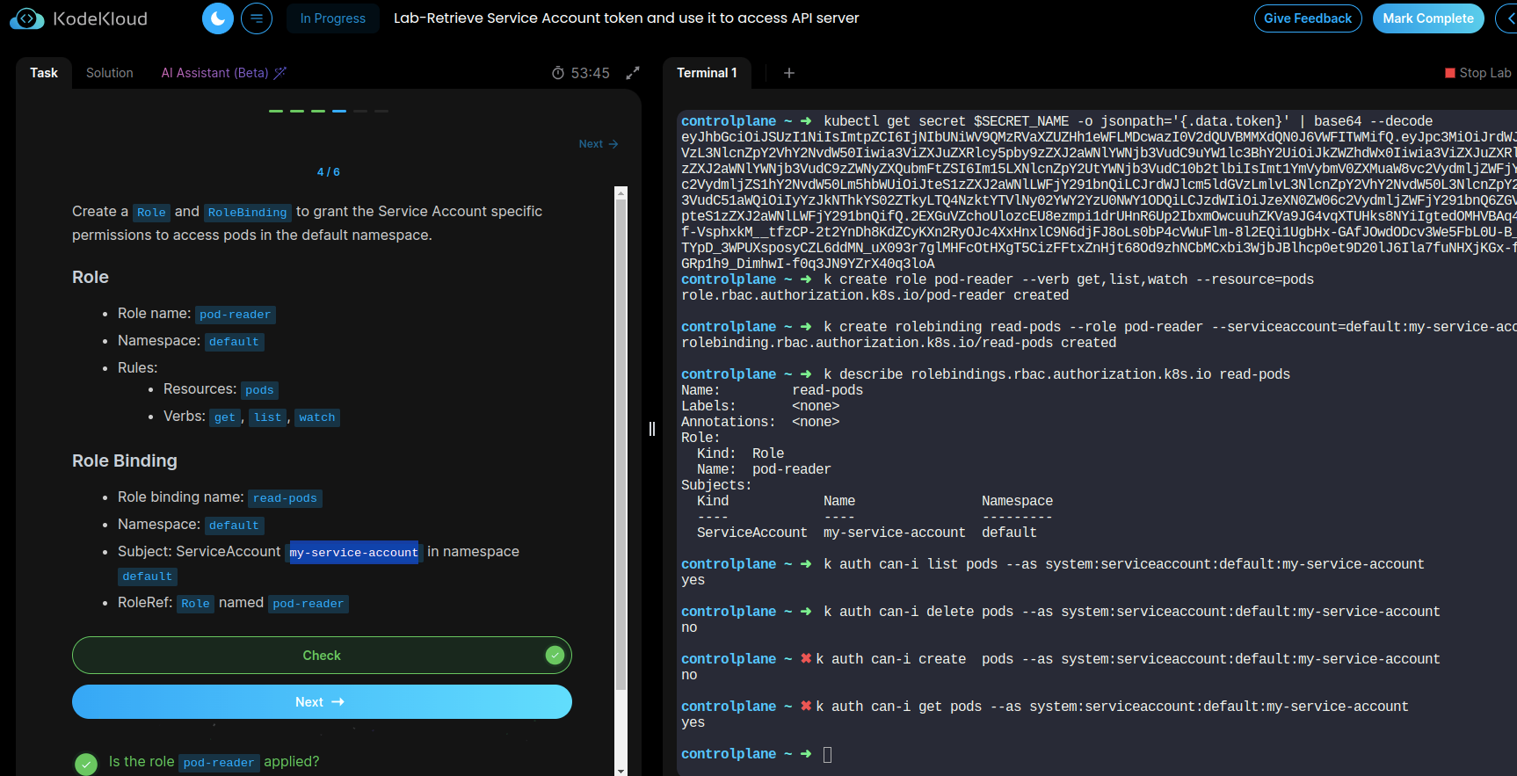Click the blue Next arrow button
Screen dimensions: 1517x776
coord(322,702)
